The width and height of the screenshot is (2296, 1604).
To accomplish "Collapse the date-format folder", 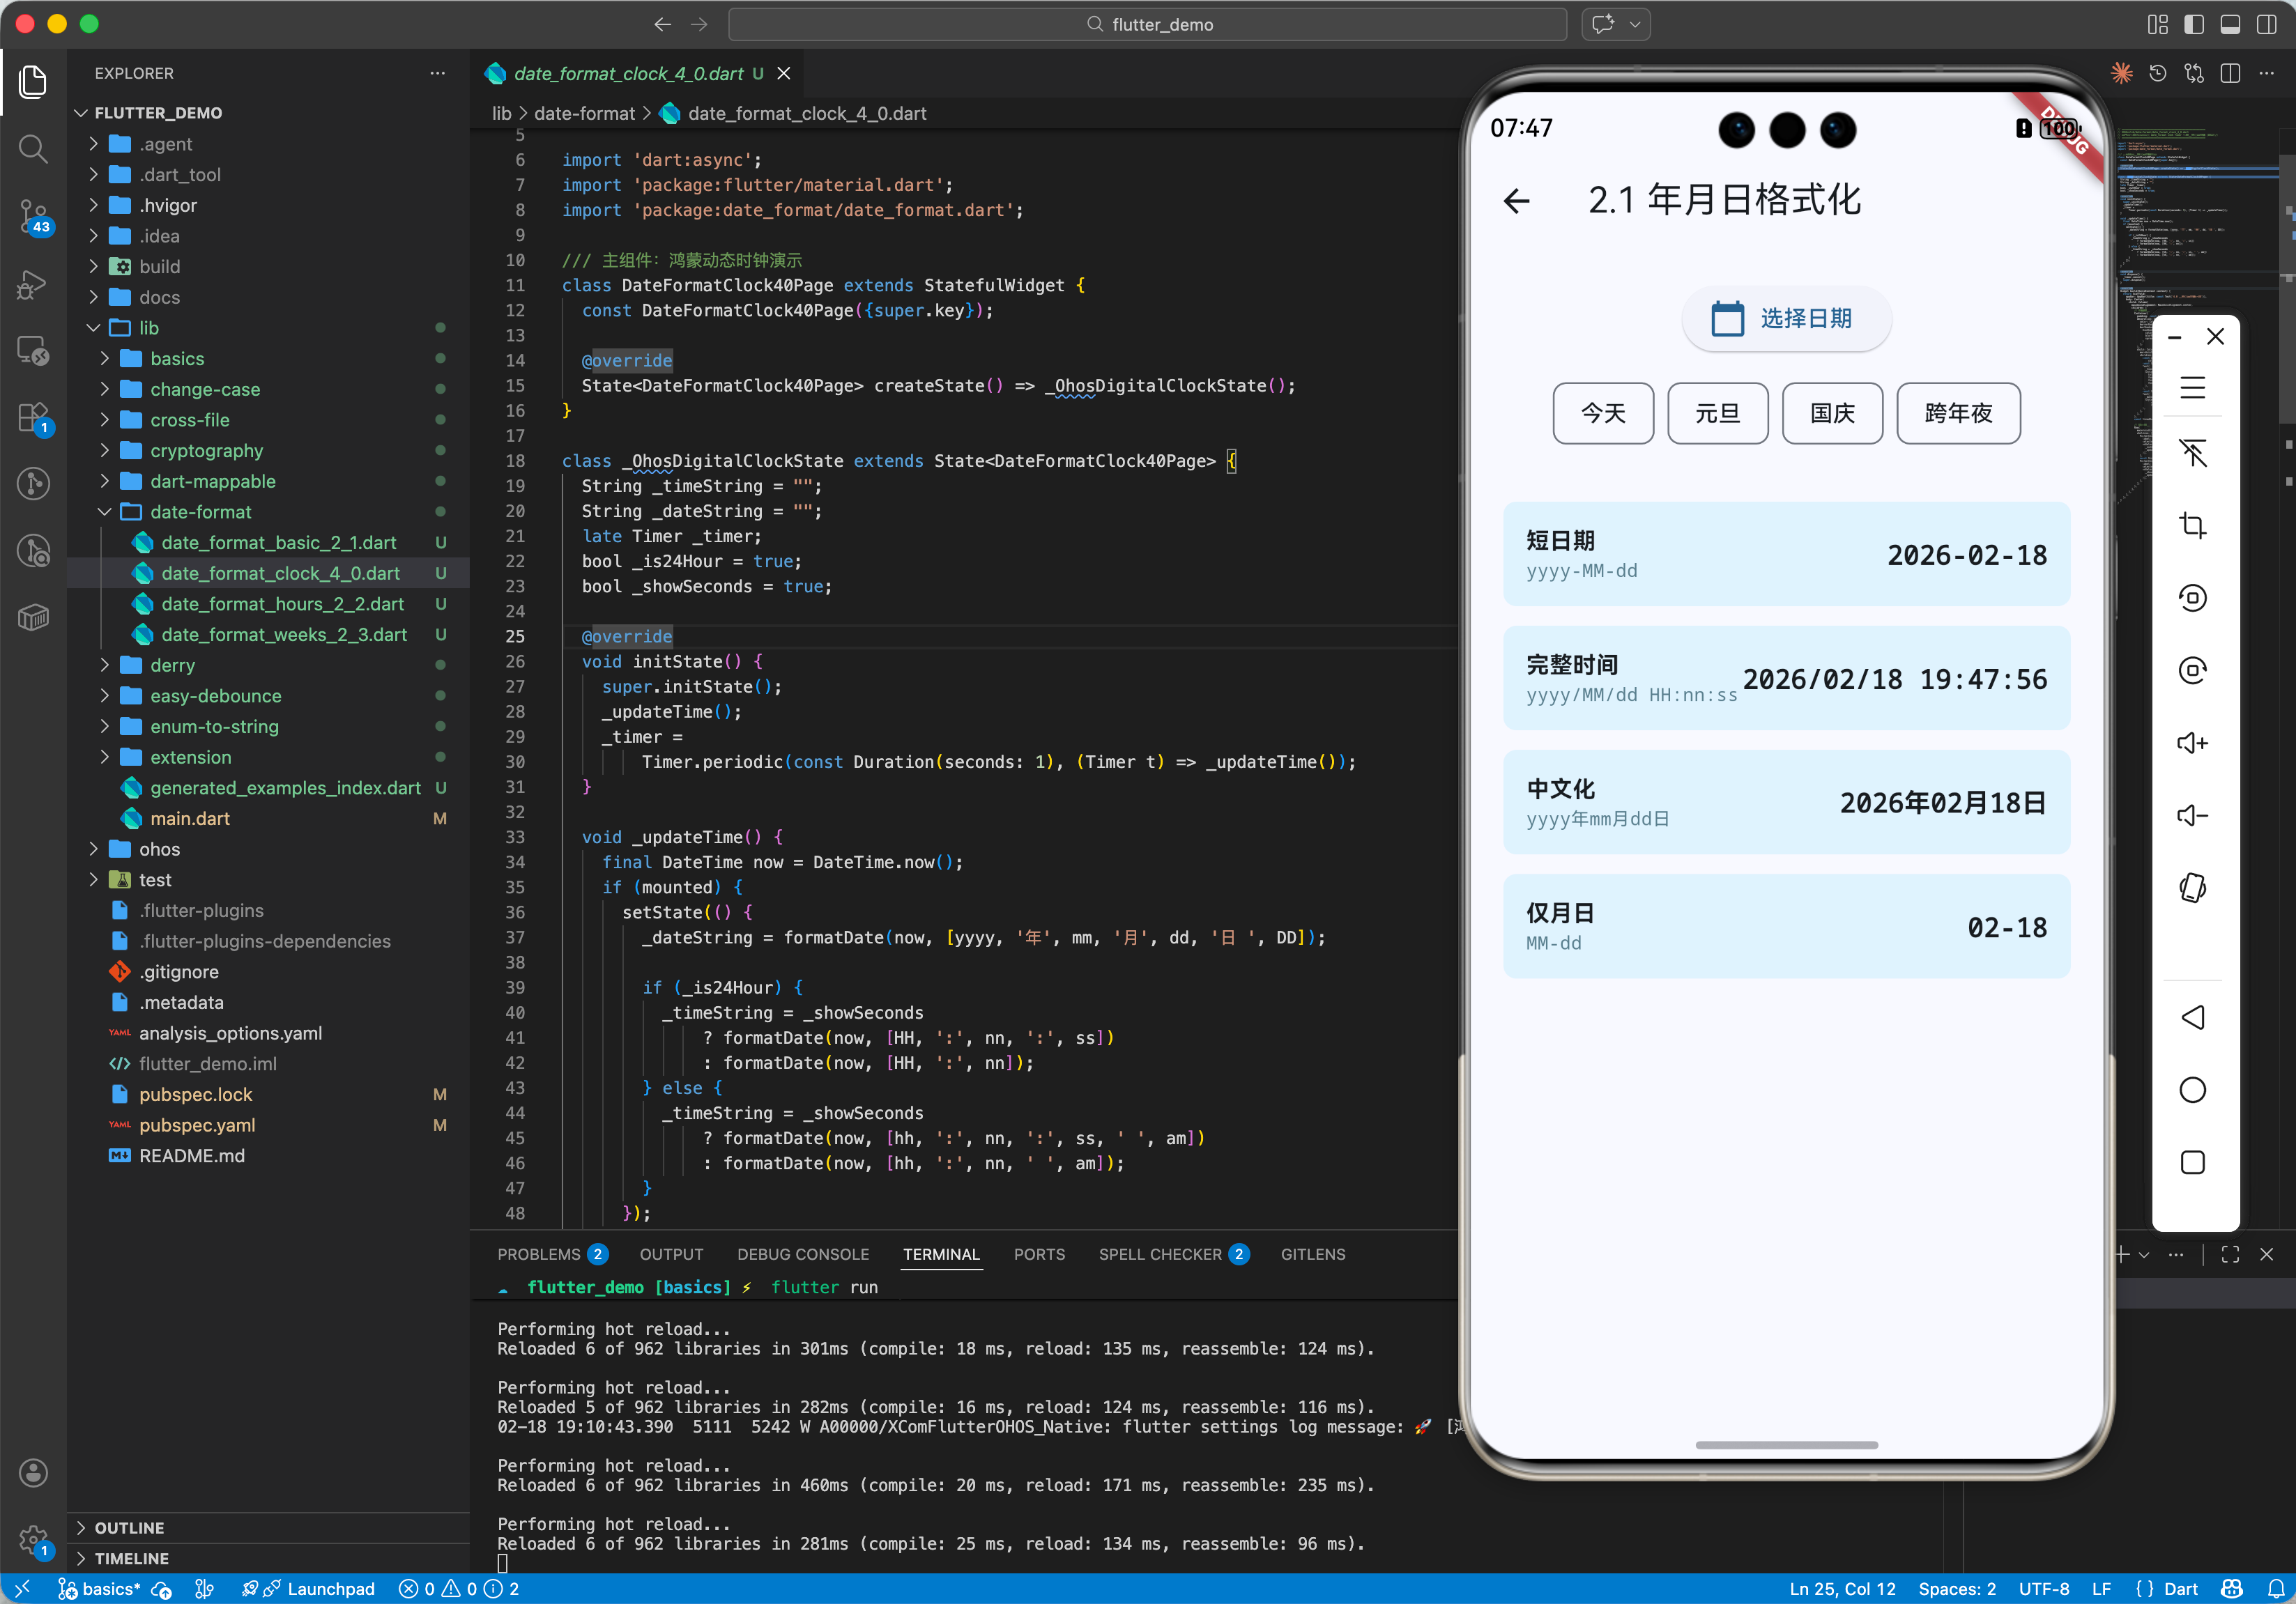I will click(x=200, y=511).
